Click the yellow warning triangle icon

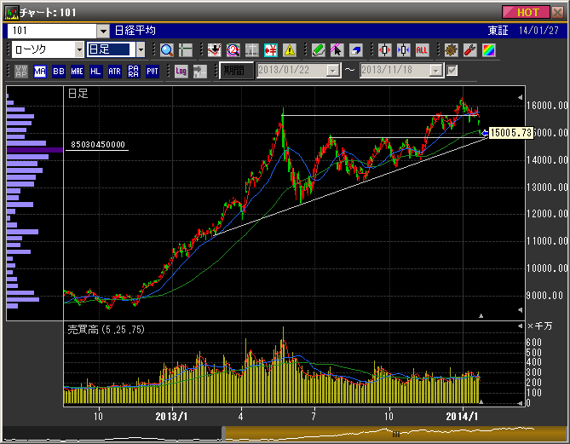[x=290, y=50]
